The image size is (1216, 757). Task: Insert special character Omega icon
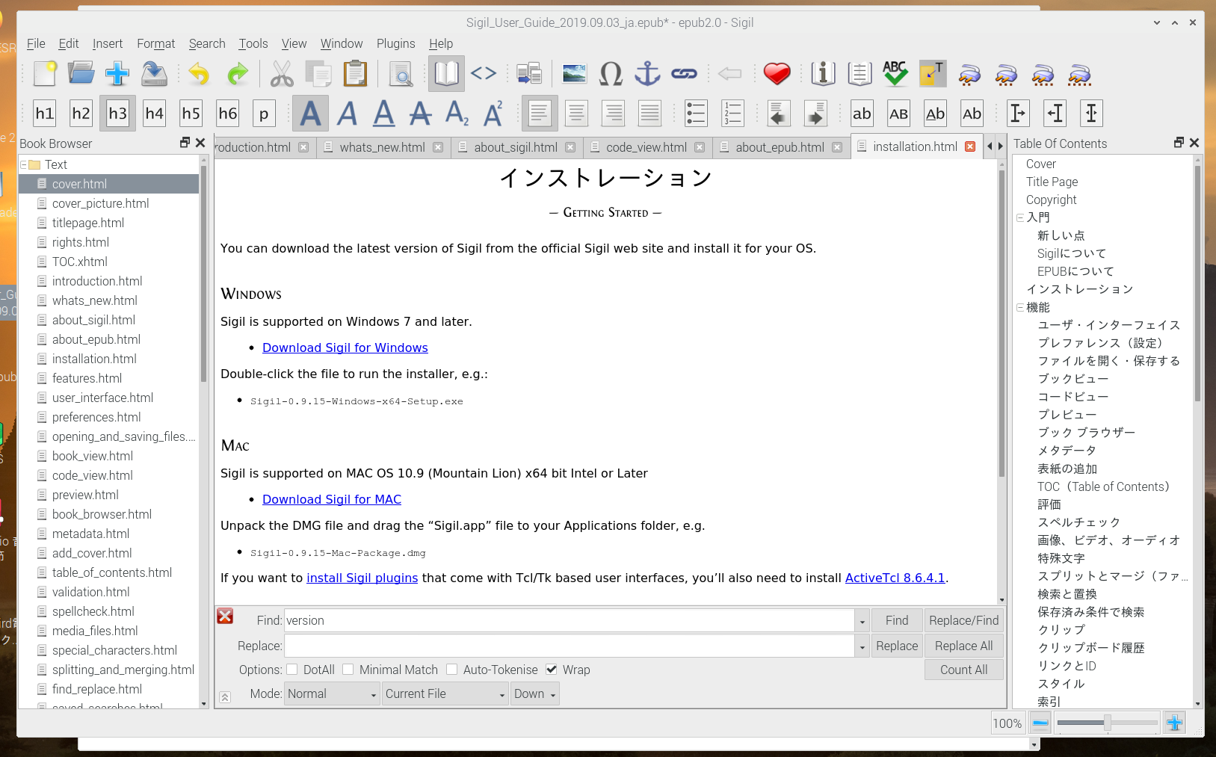click(x=611, y=74)
